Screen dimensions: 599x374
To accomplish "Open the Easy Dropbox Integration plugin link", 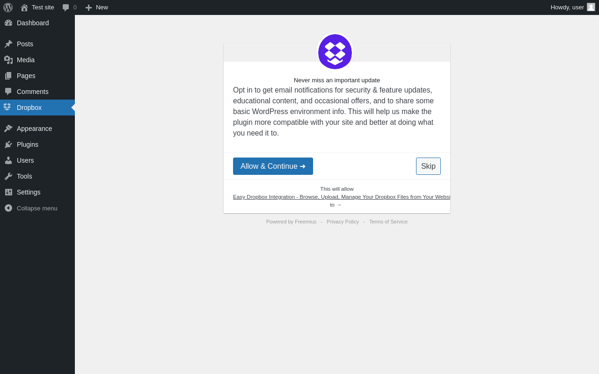I will tap(342, 197).
